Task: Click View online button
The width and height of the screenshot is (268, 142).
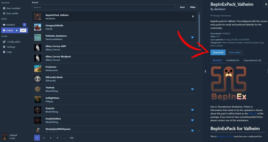Action: pos(235,52)
